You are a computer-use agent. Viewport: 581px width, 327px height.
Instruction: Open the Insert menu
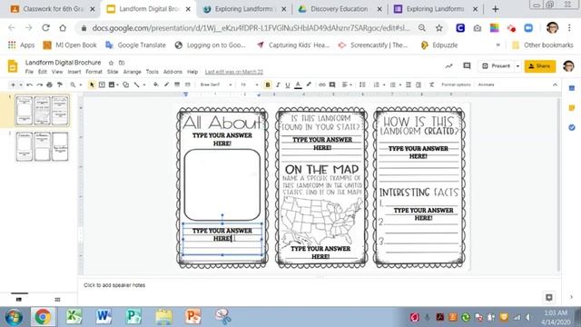click(74, 72)
